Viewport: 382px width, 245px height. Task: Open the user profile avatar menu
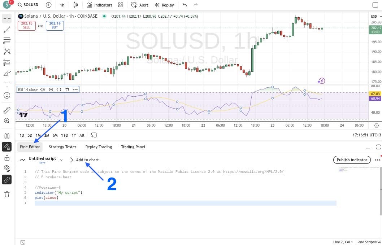(6, 5)
